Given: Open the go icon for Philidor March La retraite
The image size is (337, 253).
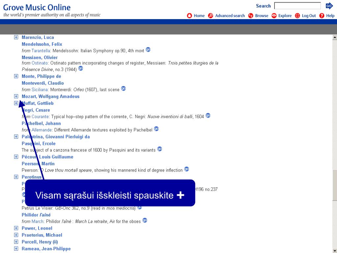Looking at the screenshot, I should [145, 220].
